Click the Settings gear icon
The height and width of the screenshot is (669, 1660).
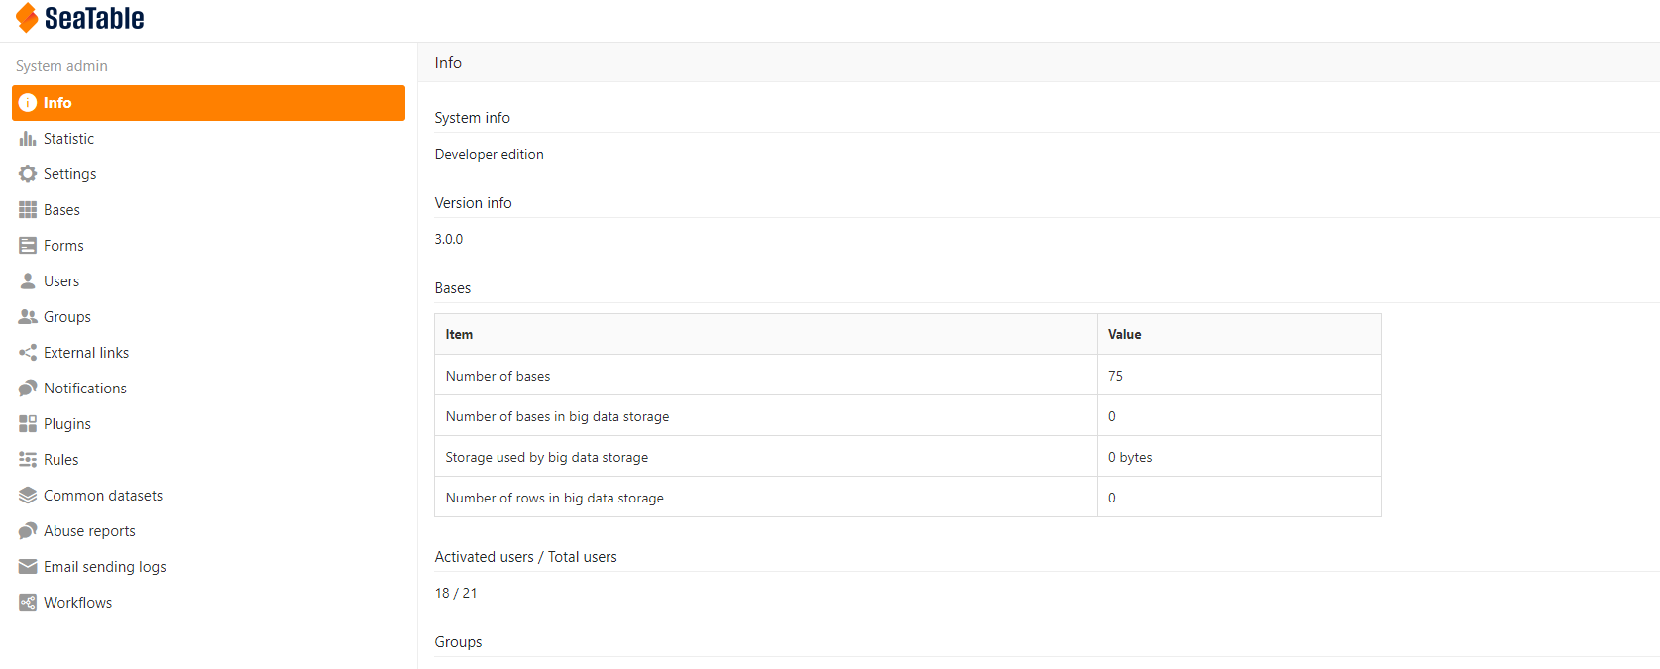[x=28, y=174]
